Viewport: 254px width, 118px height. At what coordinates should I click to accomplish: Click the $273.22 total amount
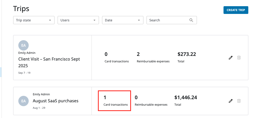pos(187,54)
